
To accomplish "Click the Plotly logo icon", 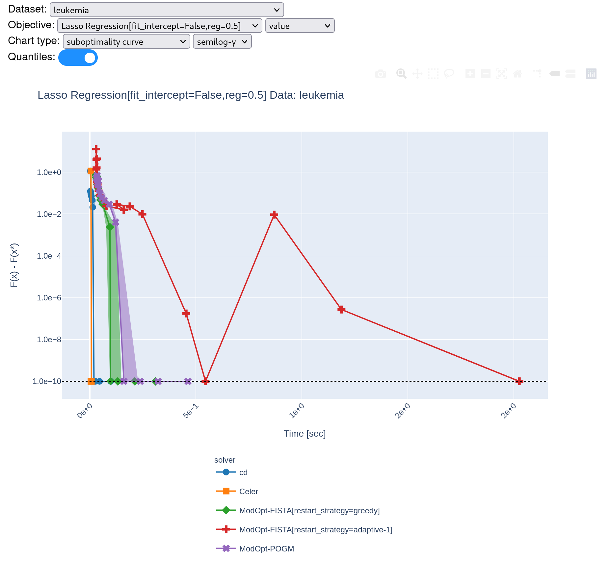I will click(x=591, y=74).
